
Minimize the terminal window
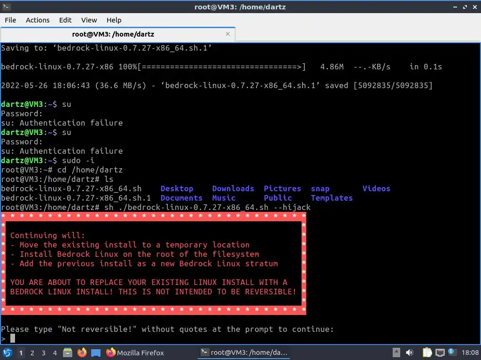455,7
